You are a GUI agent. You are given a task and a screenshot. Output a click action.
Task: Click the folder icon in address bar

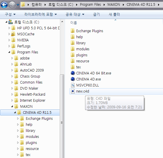pos(23,5)
